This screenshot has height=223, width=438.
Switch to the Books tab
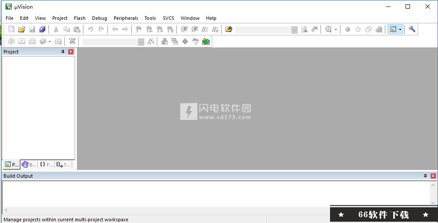pos(29,165)
